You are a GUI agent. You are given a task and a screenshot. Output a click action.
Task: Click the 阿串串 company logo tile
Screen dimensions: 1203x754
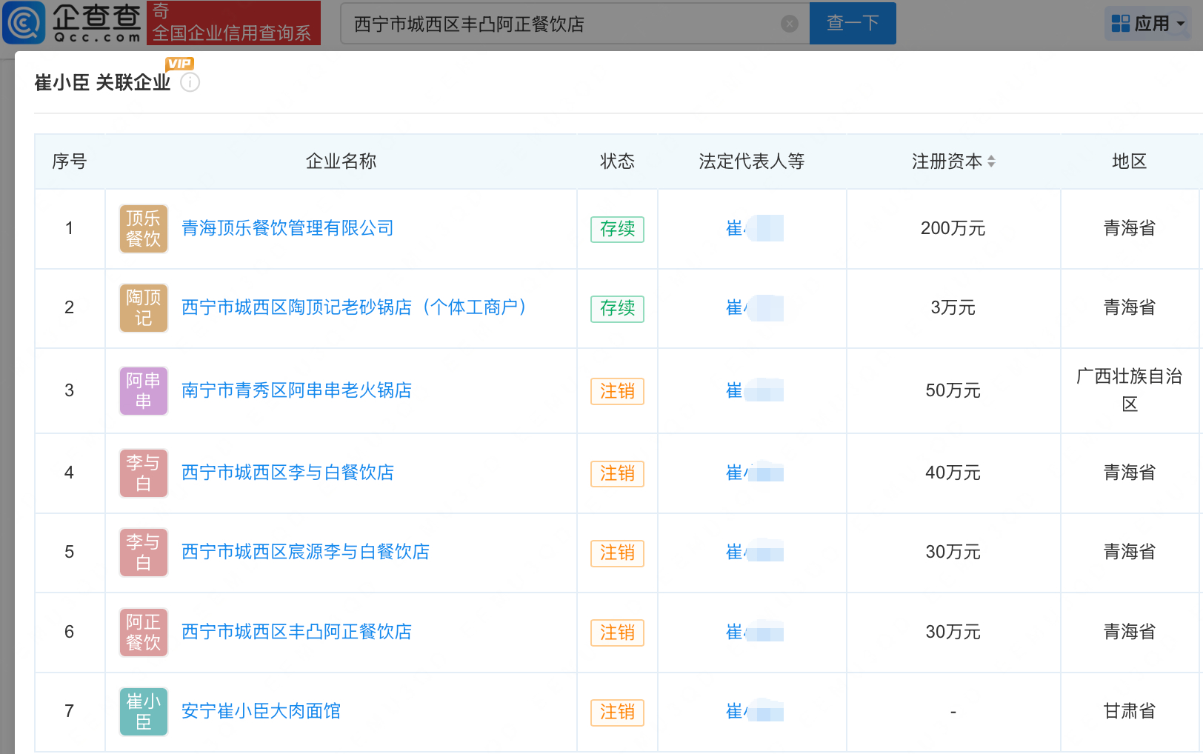point(144,391)
